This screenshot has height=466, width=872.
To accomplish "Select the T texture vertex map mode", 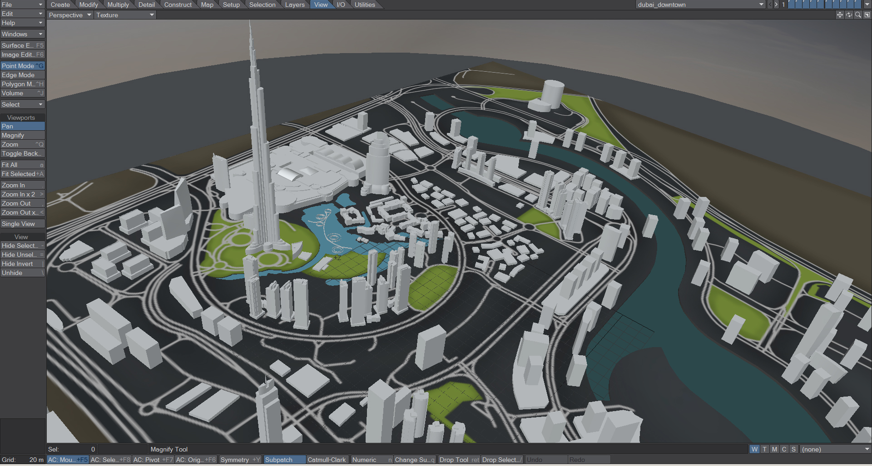I will pos(765,449).
